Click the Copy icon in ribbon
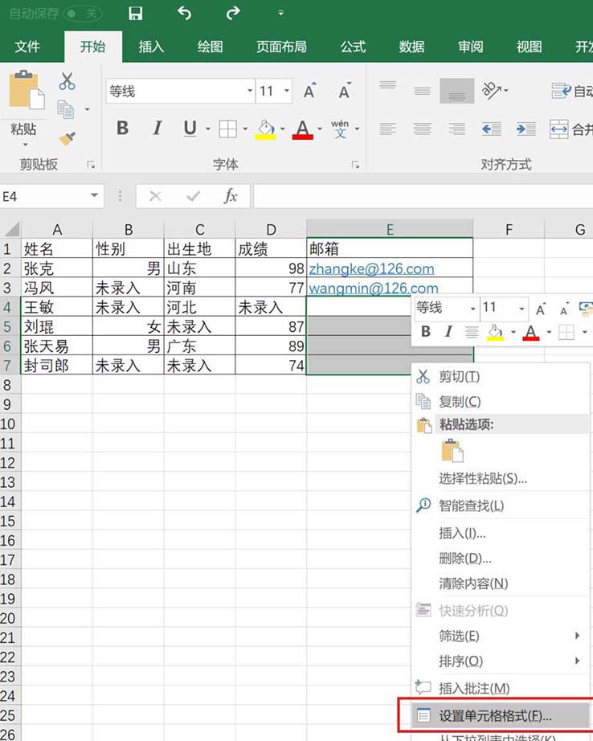Viewport: 593px width, 741px height. coord(66,109)
